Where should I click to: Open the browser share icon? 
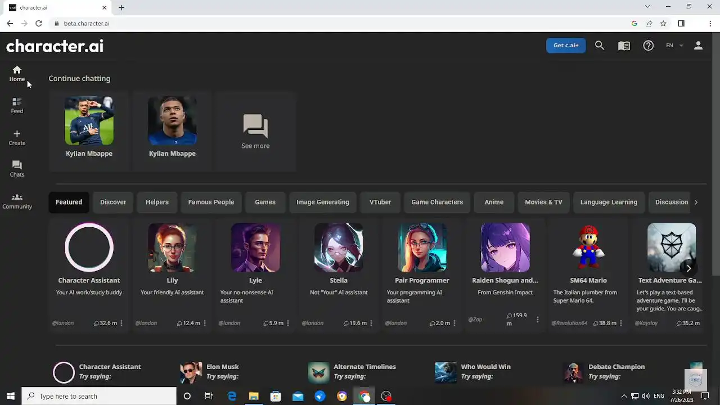click(x=649, y=24)
